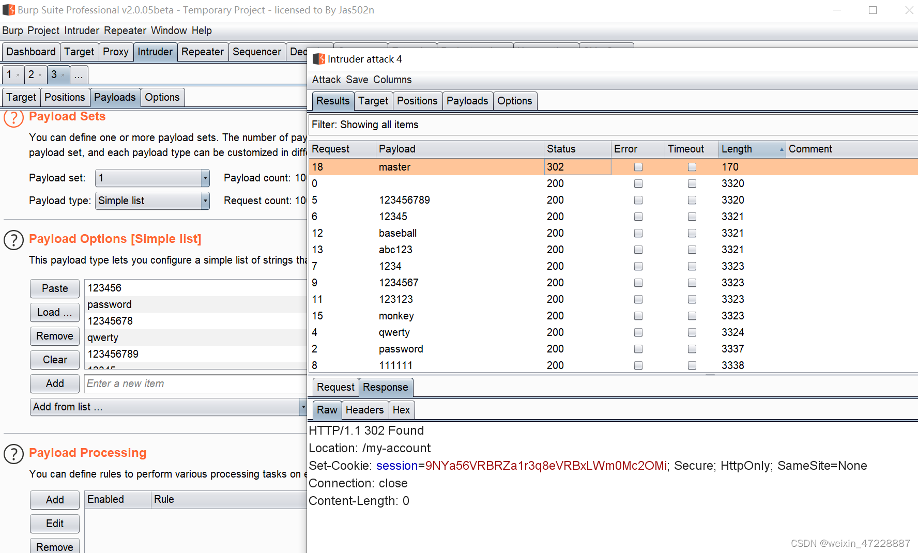Switch to the Dashboard tab
The width and height of the screenshot is (918, 553).
[31, 52]
